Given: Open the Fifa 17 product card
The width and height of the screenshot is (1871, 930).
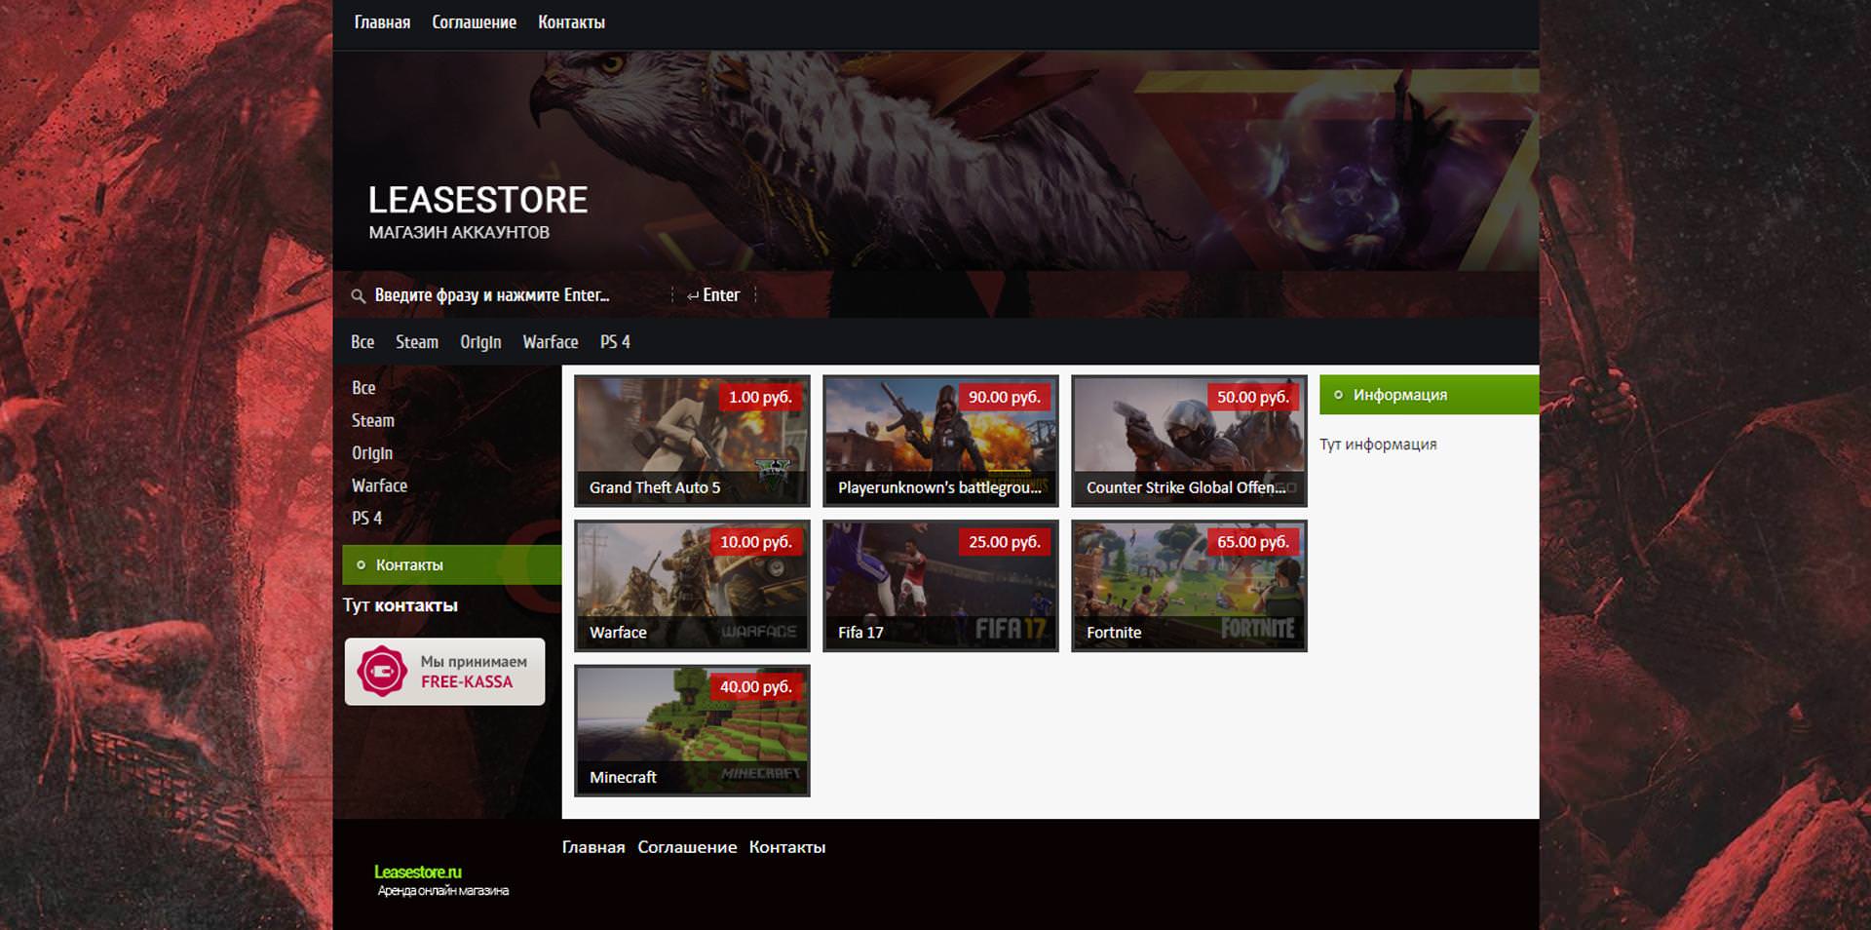Looking at the screenshot, I should (940, 586).
